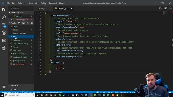
Task: Open the Debug menu
Action: click(x=44, y=3)
